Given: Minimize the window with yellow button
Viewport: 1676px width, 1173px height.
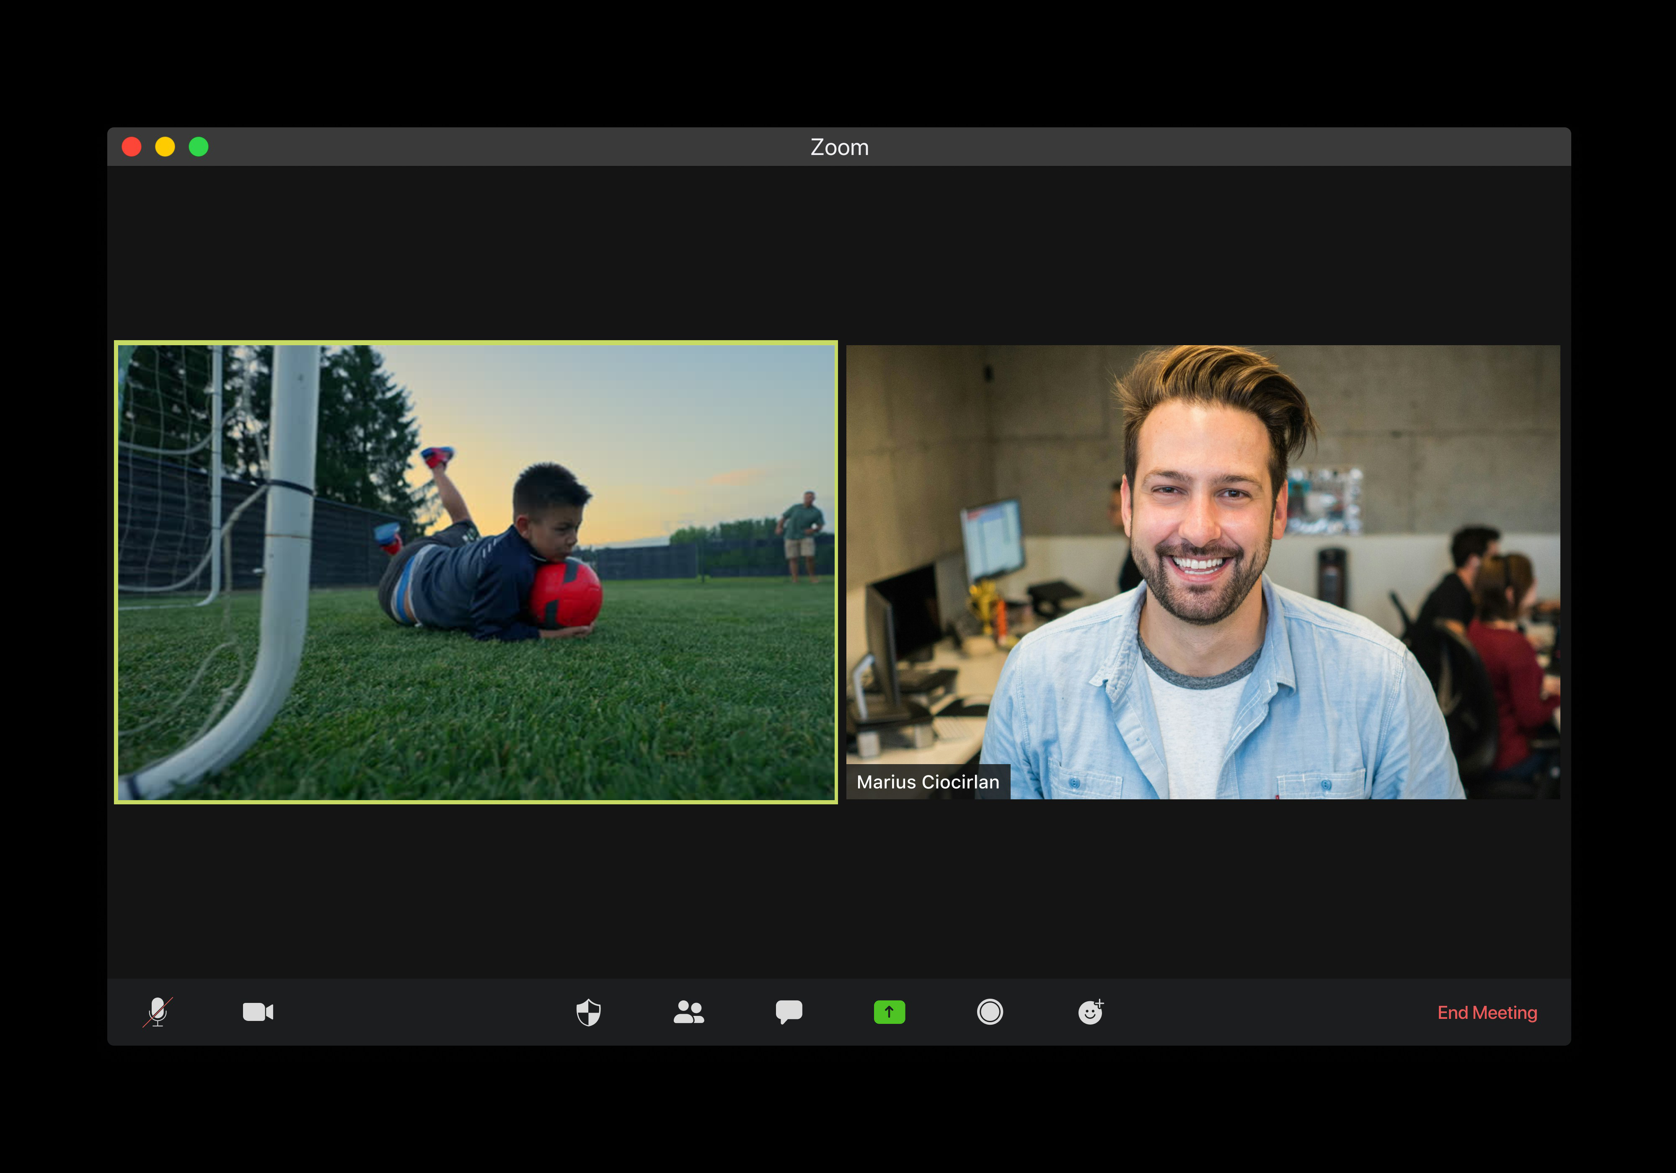Looking at the screenshot, I should pyautogui.click(x=165, y=147).
